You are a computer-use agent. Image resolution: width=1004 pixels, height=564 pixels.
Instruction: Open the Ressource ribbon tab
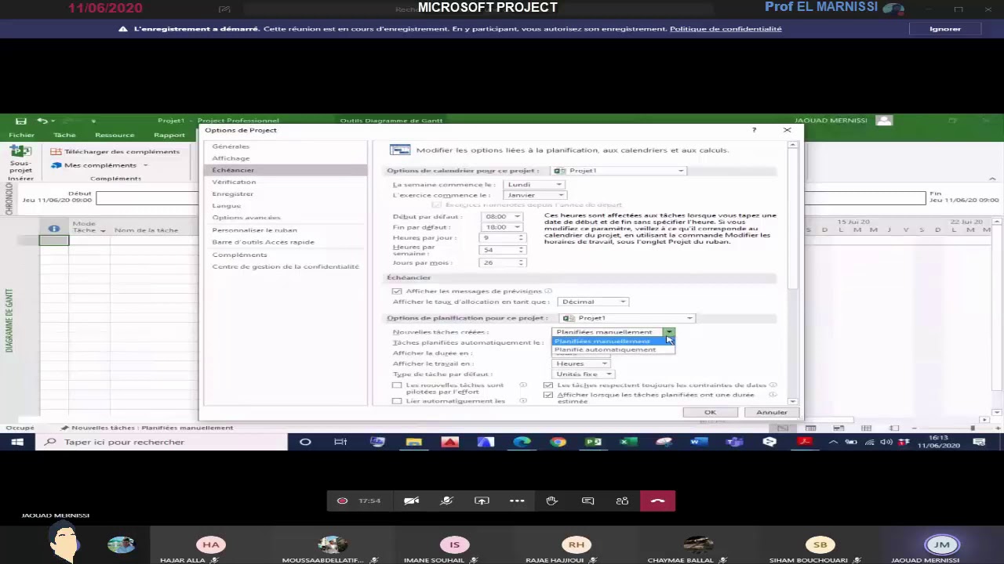point(115,135)
